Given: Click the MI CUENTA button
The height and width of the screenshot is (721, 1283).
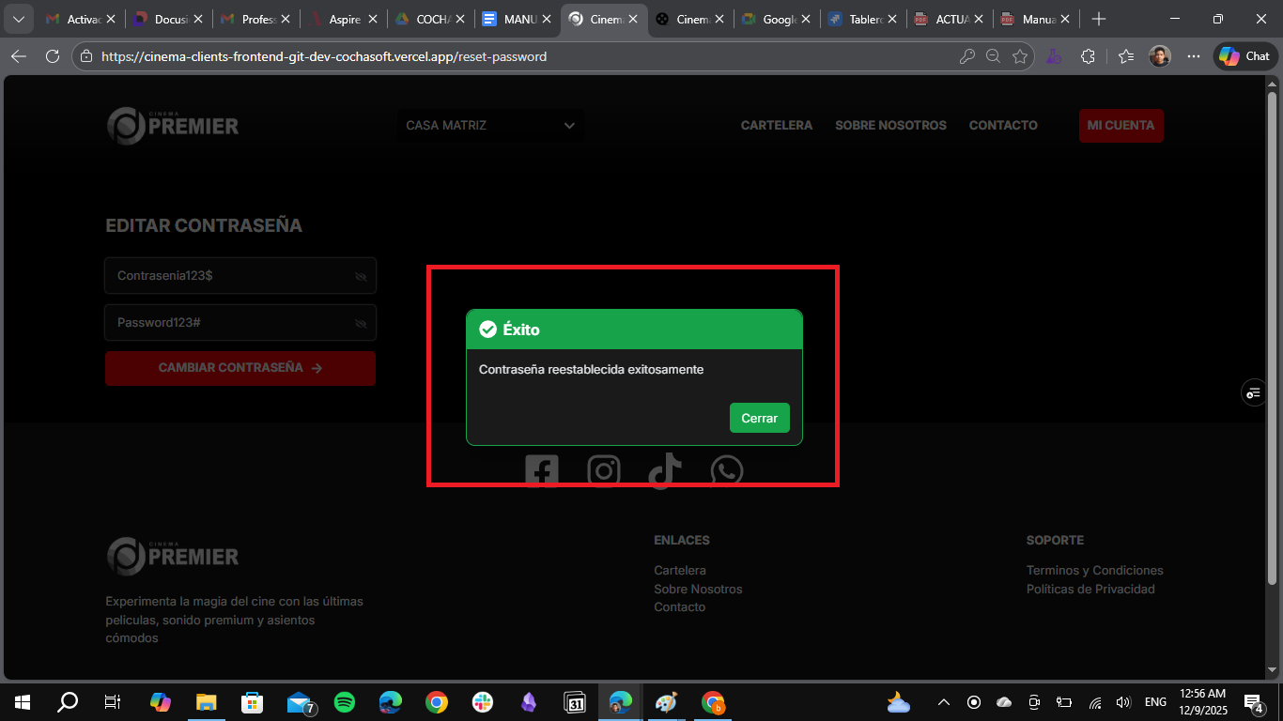Looking at the screenshot, I should point(1121,126).
